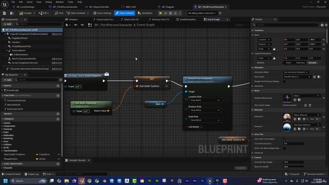The height and width of the screenshot is (185, 329).
Task: Open Animation Mode dropdown
Action: [296, 72]
